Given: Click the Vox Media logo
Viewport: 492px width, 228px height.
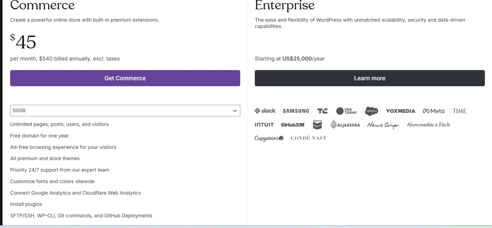Looking at the screenshot, I should point(400,111).
